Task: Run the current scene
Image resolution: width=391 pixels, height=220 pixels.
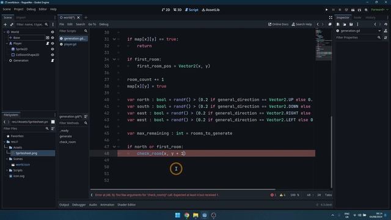Action: [353, 10]
